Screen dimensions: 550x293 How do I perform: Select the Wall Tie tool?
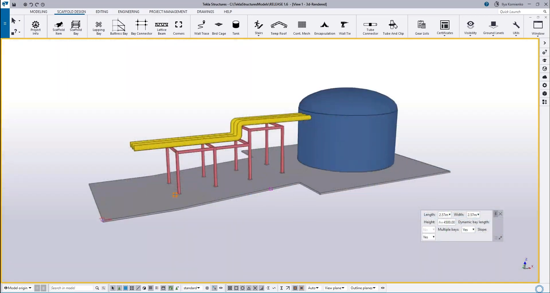[345, 27]
